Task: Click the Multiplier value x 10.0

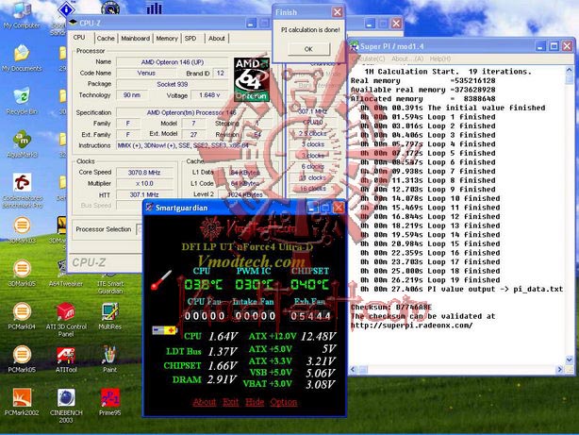Action: (x=144, y=183)
